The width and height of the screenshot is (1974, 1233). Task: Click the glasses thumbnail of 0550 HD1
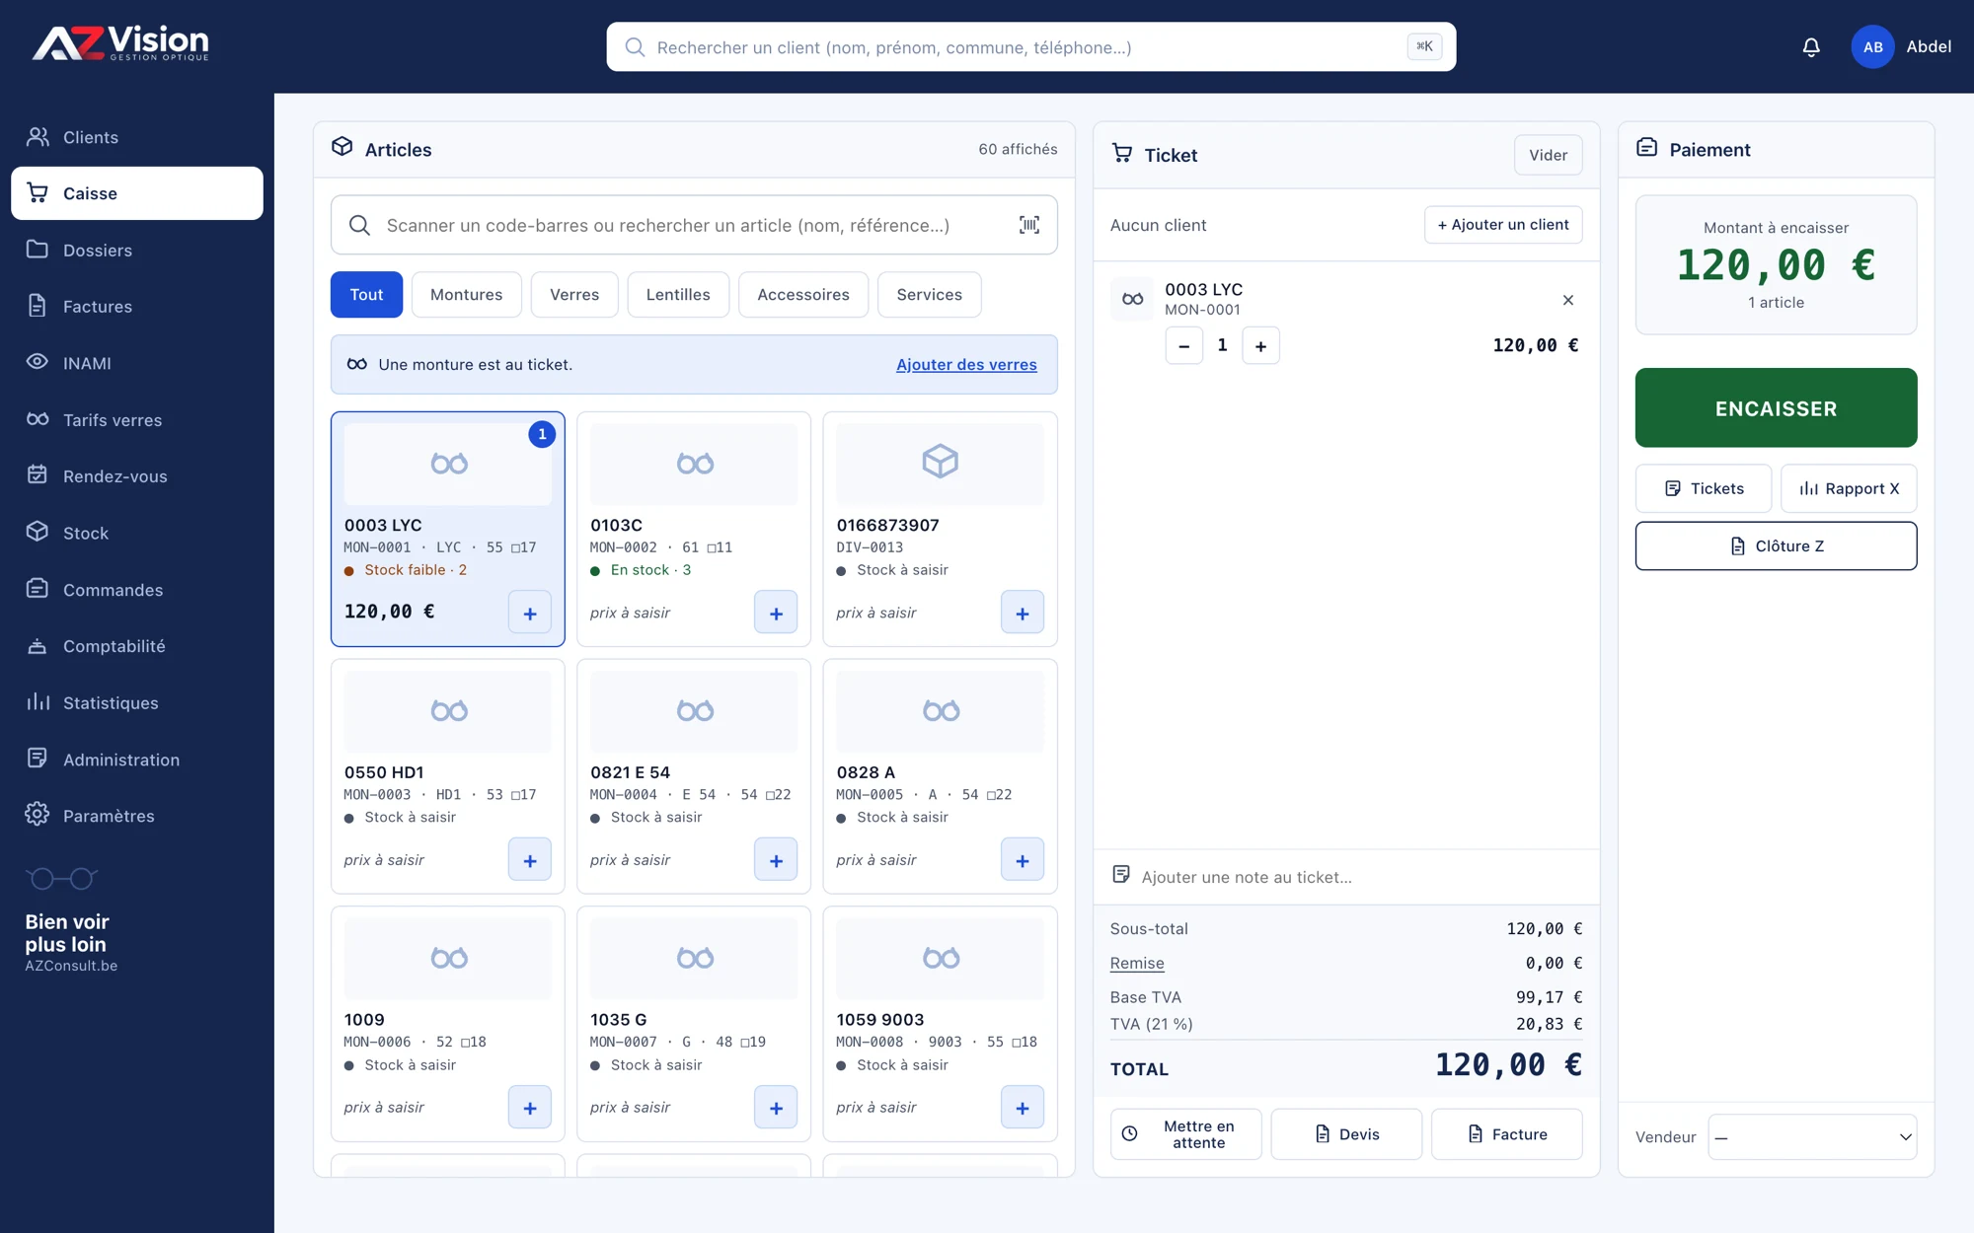[448, 711]
